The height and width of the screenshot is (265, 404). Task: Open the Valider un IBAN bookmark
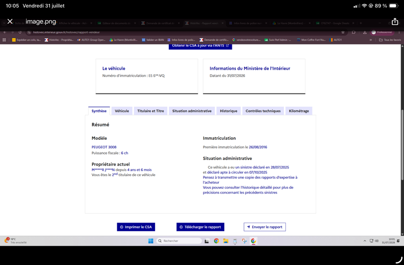click(x=153, y=40)
